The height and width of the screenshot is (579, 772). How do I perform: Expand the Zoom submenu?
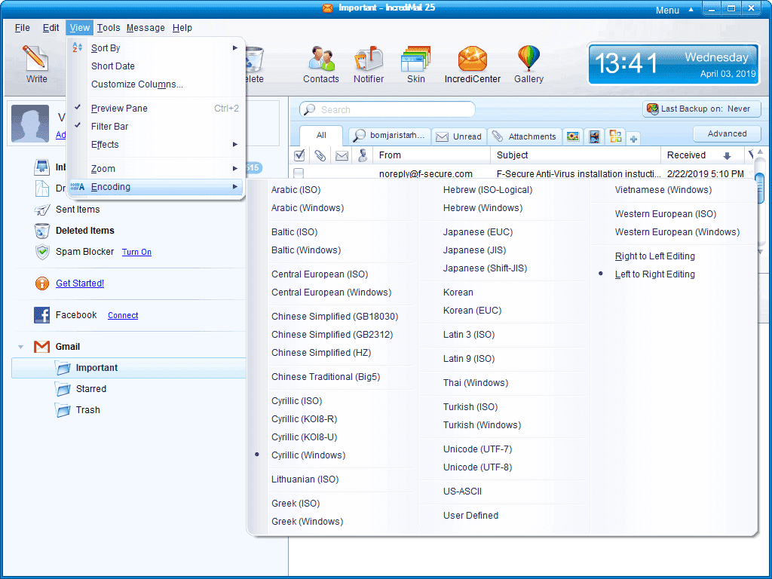[x=157, y=169]
